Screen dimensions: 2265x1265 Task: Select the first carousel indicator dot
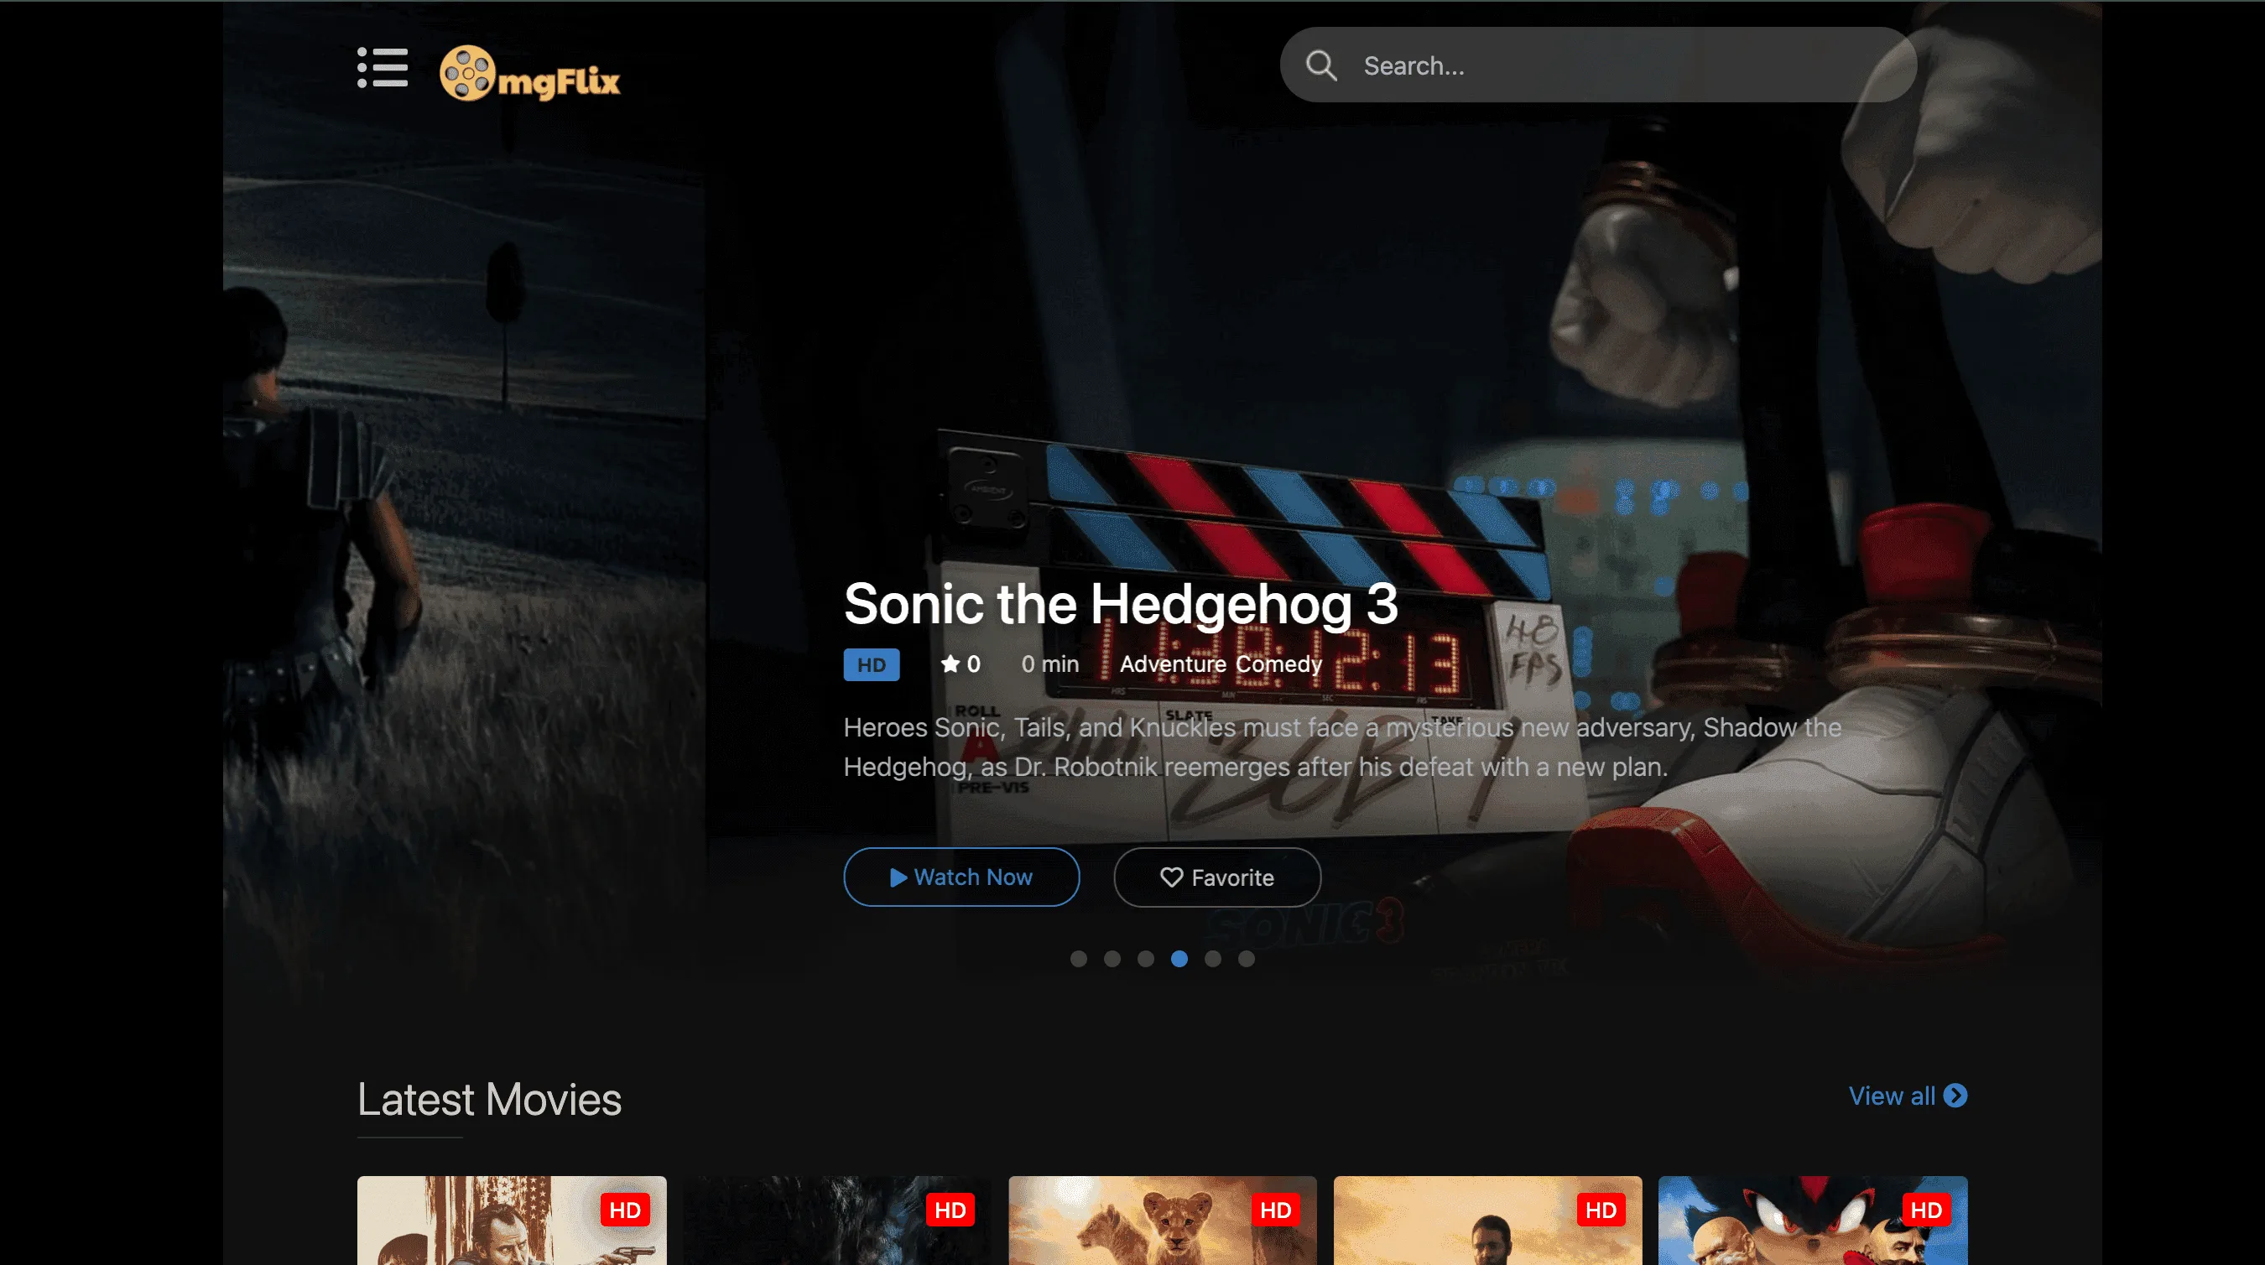1078,959
